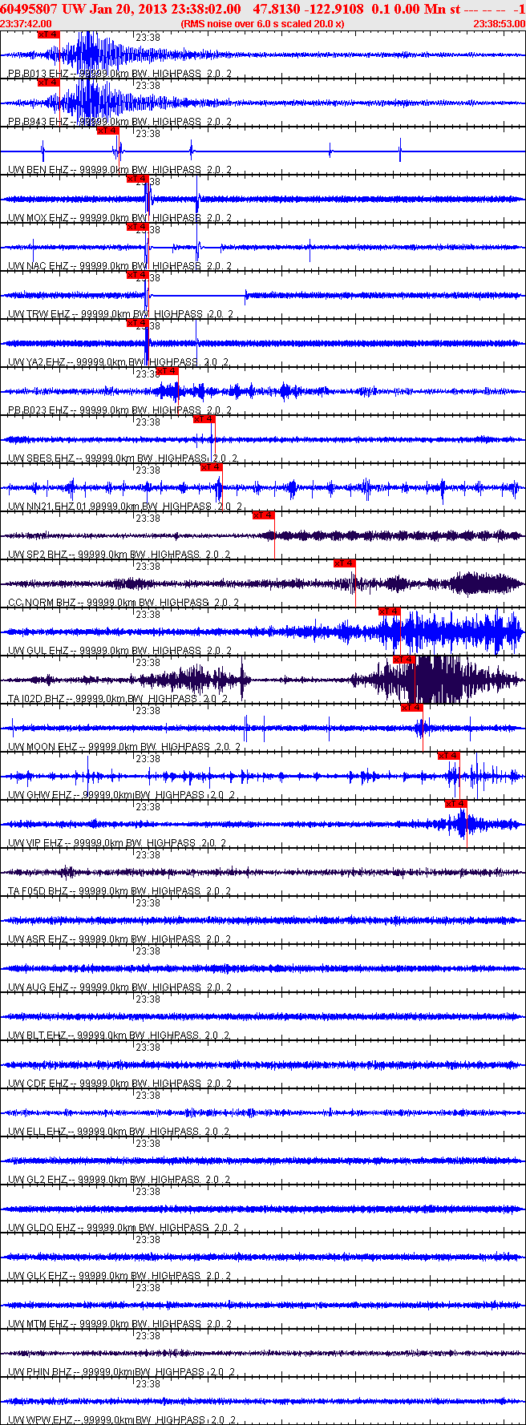Select the UW MOON EHZ label
This screenshot has height=1425, width=526.
42,747
